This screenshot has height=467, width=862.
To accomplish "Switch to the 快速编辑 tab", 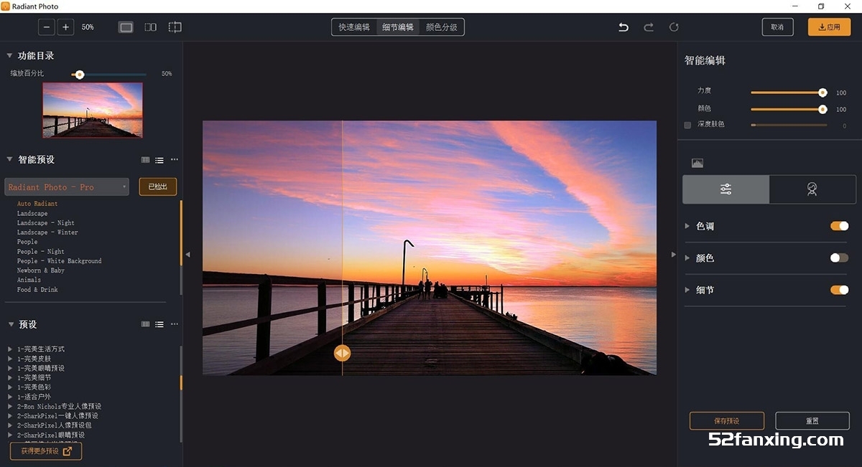I will pos(354,27).
